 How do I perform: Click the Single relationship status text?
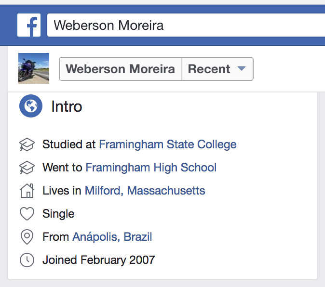point(58,214)
